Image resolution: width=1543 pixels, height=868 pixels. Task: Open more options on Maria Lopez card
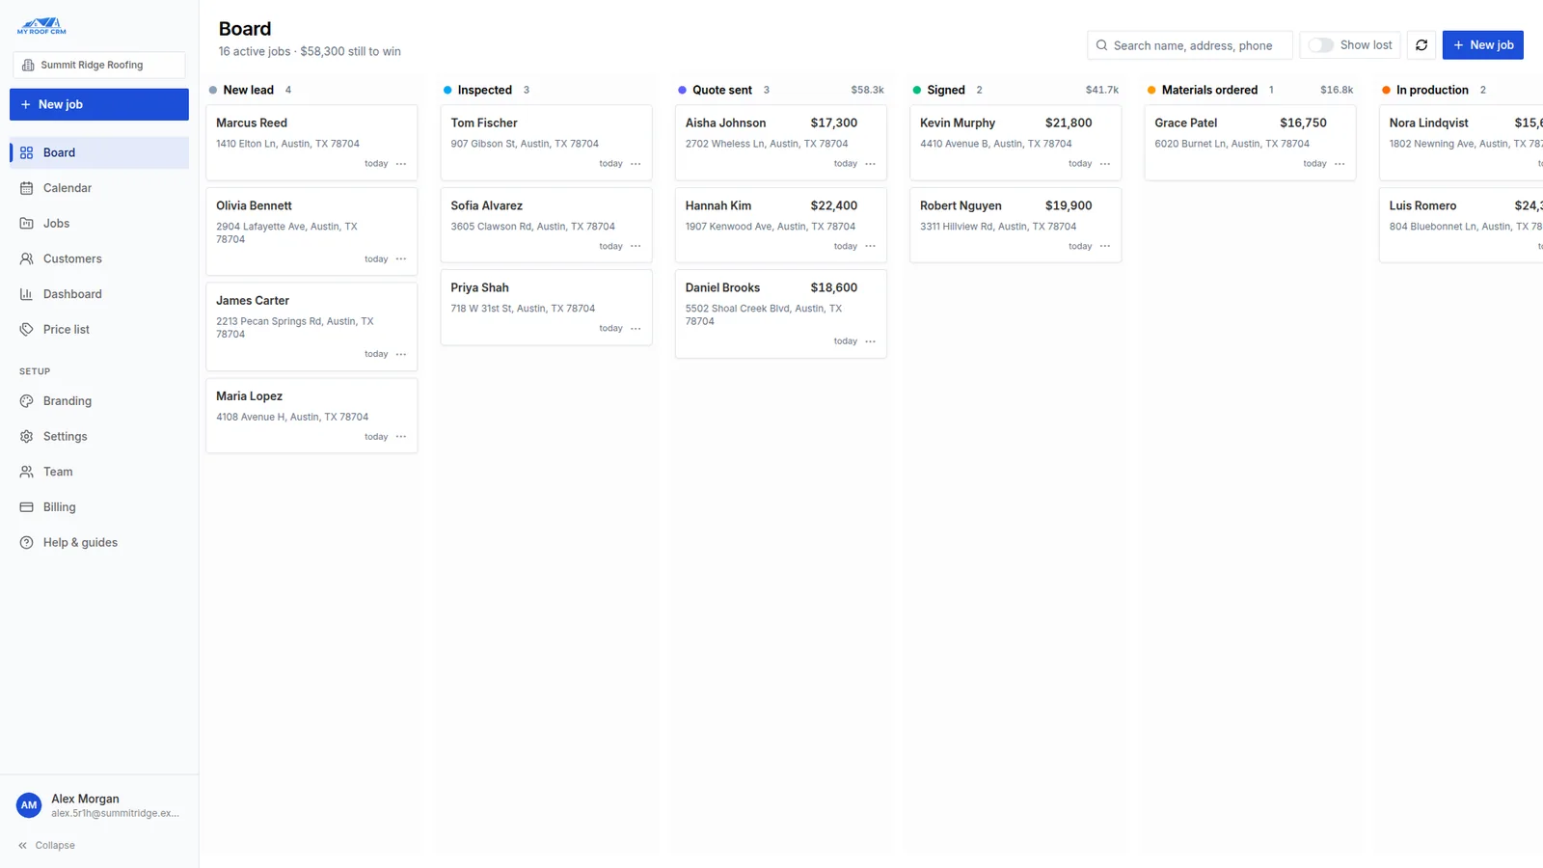tap(401, 437)
